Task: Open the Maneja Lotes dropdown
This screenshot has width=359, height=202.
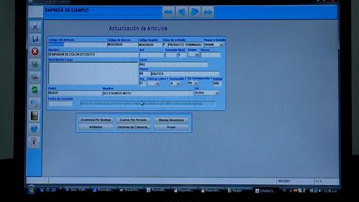Action: (x=158, y=84)
